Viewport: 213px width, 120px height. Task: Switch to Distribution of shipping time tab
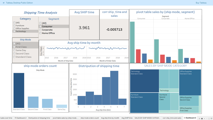coord(39,118)
